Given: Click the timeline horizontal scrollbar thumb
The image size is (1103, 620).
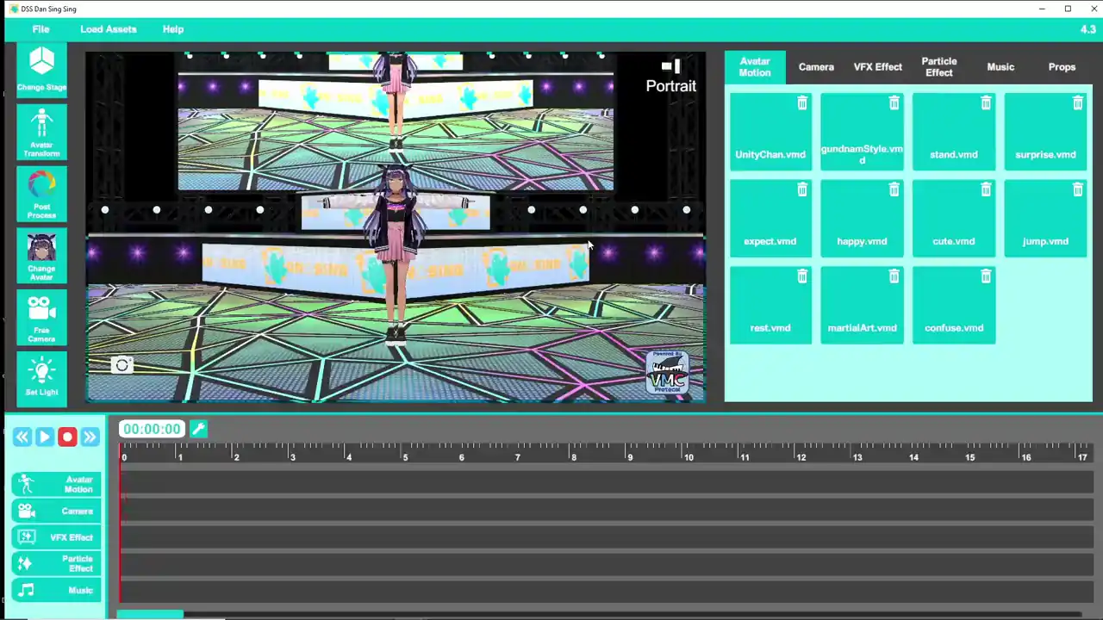Looking at the screenshot, I should [x=150, y=615].
